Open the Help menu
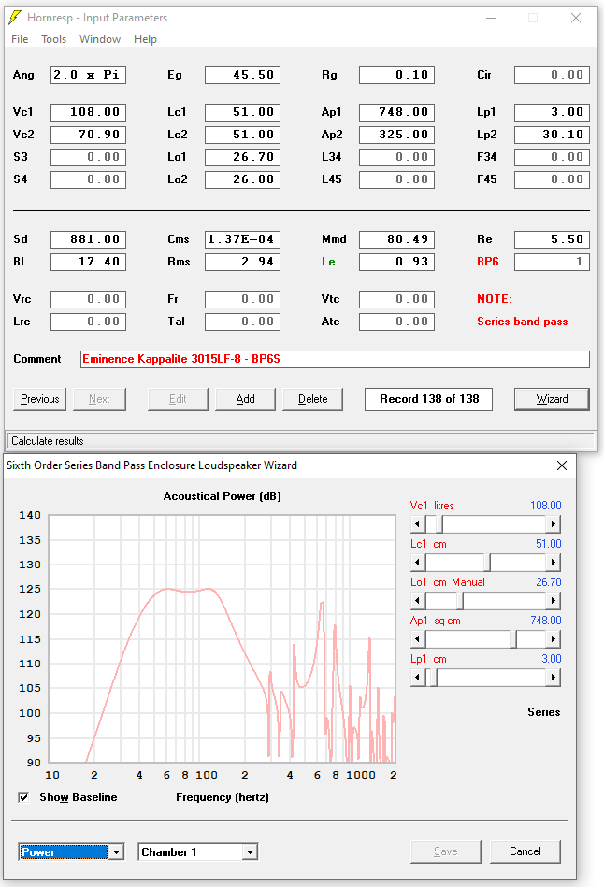The image size is (604, 887). [x=145, y=39]
